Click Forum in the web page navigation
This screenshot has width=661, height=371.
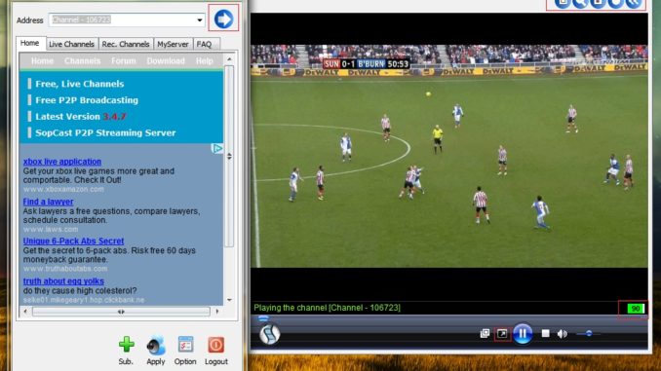tap(124, 61)
